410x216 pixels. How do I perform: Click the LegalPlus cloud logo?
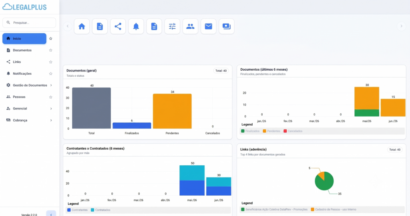(x=24, y=7)
